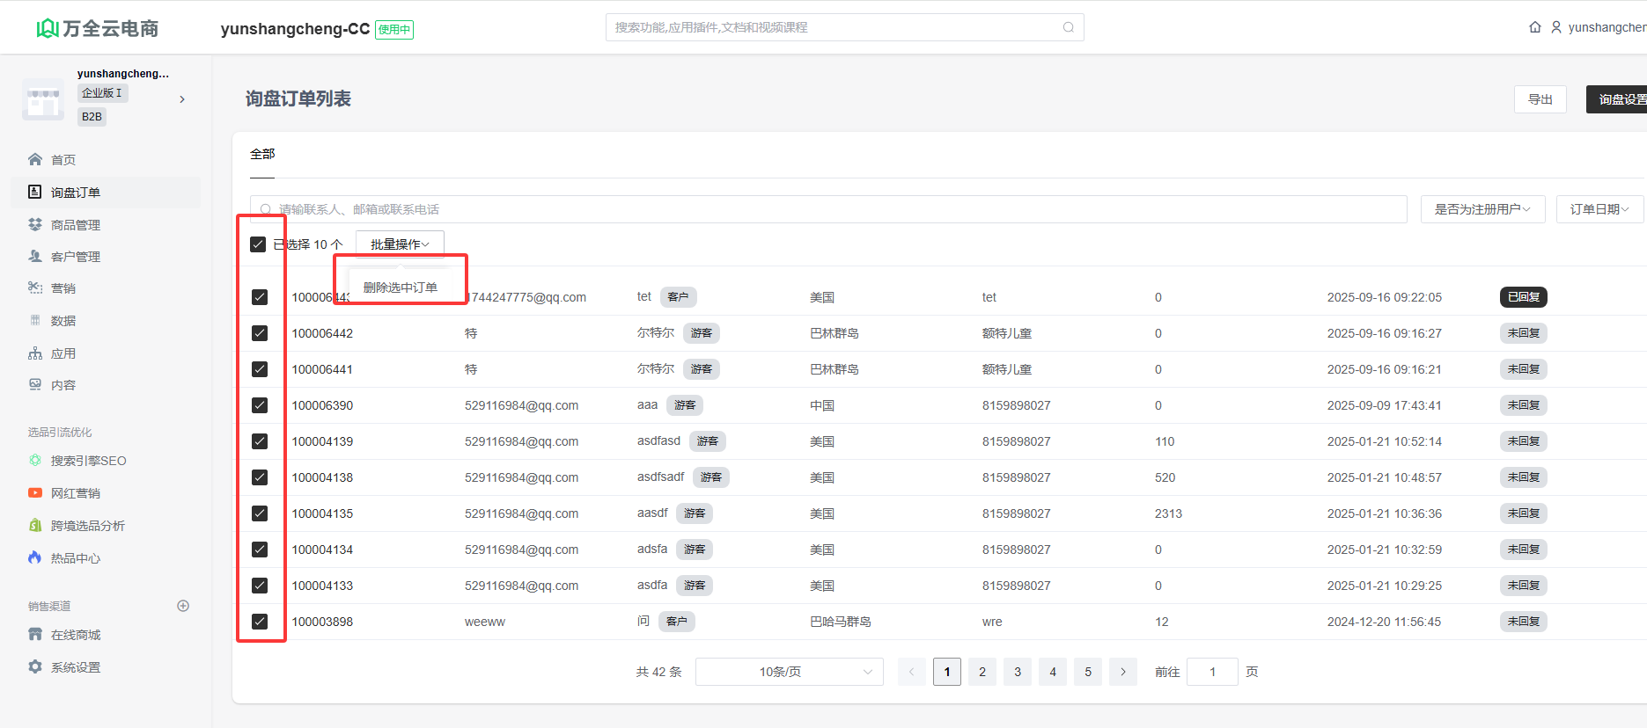The image size is (1647, 728).
Task: Open 搜索引擎SEO in the sidebar
Action: (88, 461)
